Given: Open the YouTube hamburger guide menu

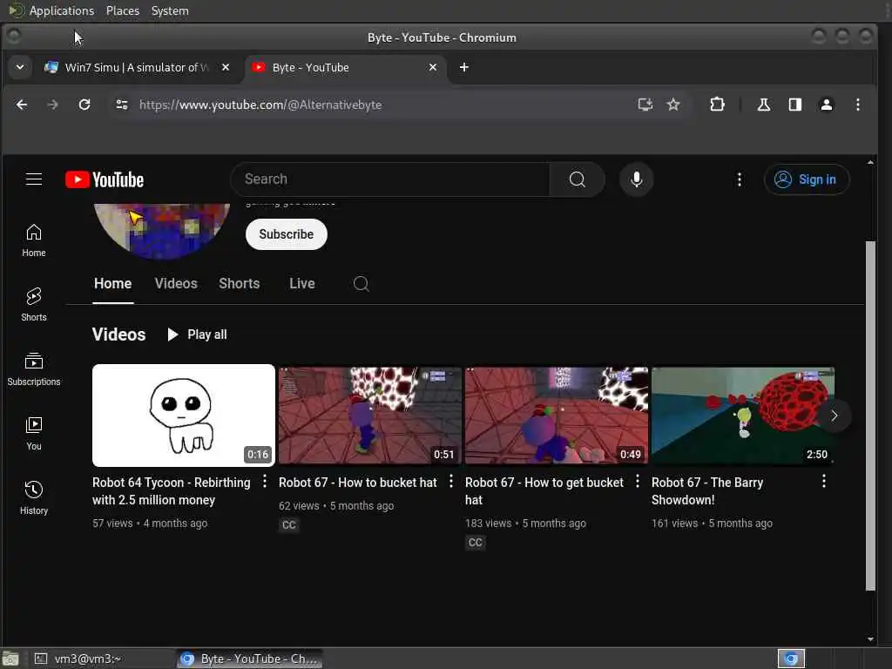Looking at the screenshot, I should point(34,179).
